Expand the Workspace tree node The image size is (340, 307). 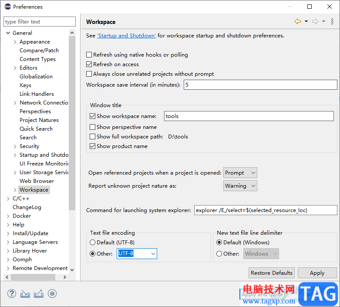pos(15,190)
